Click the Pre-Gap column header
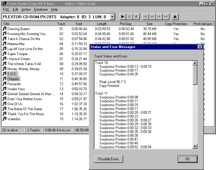 pyautogui.click(x=126, y=24)
